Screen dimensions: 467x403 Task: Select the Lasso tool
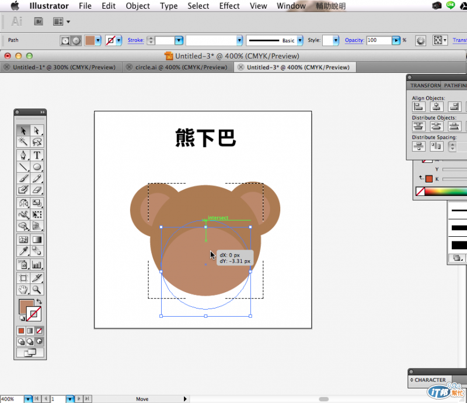click(x=37, y=142)
